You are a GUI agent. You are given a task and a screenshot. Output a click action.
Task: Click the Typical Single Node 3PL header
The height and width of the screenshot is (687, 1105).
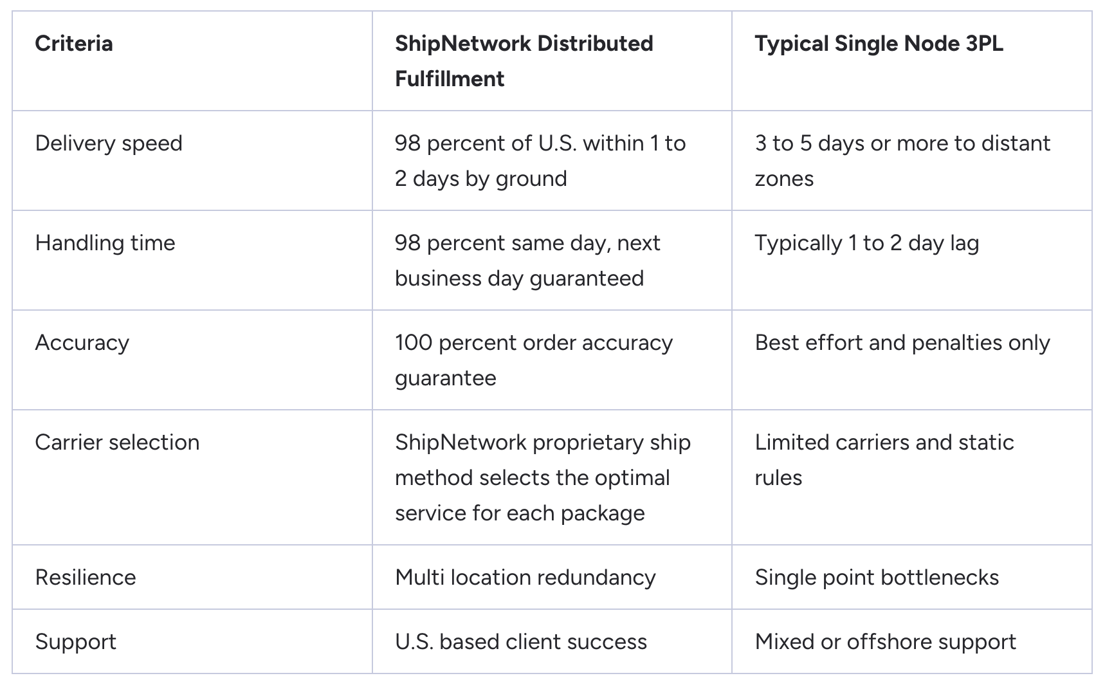click(x=879, y=44)
